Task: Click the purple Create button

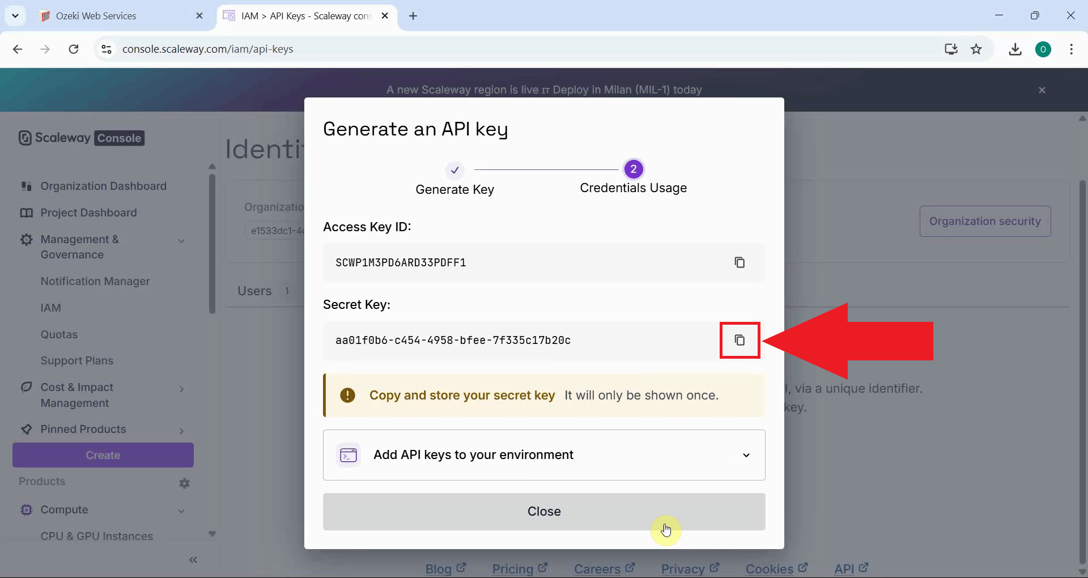Action: point(103,455)
